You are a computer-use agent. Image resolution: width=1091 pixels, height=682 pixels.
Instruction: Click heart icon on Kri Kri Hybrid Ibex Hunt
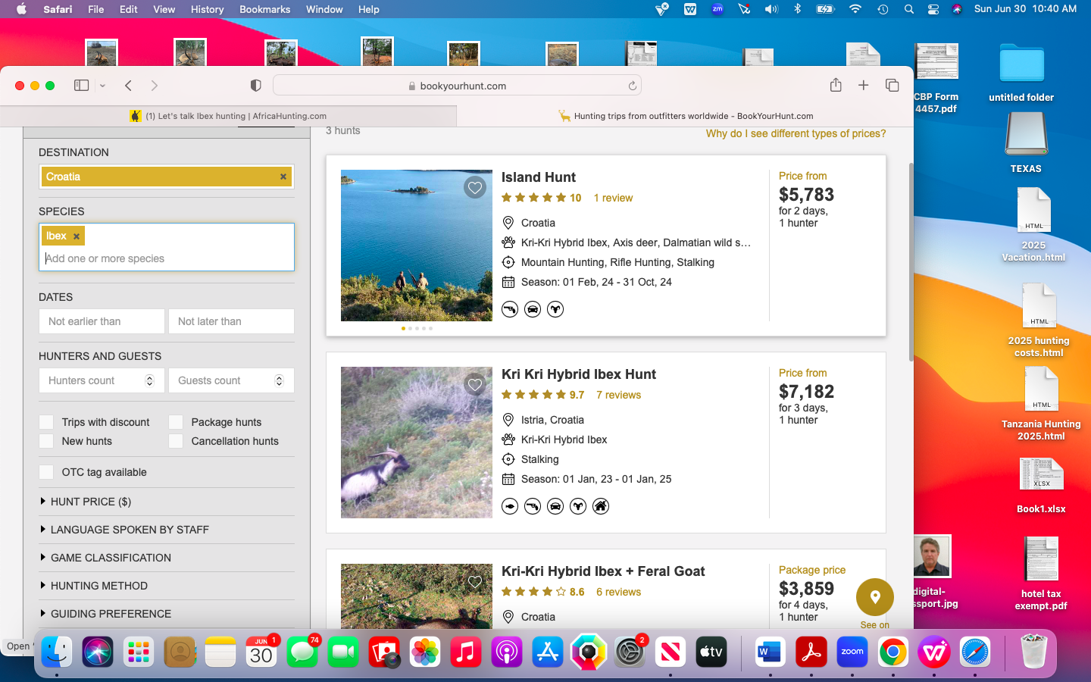click(x=475, y=385)
